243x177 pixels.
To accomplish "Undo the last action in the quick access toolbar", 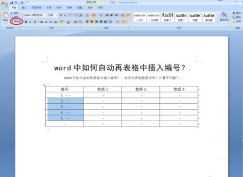I will (x=16, y=2).
